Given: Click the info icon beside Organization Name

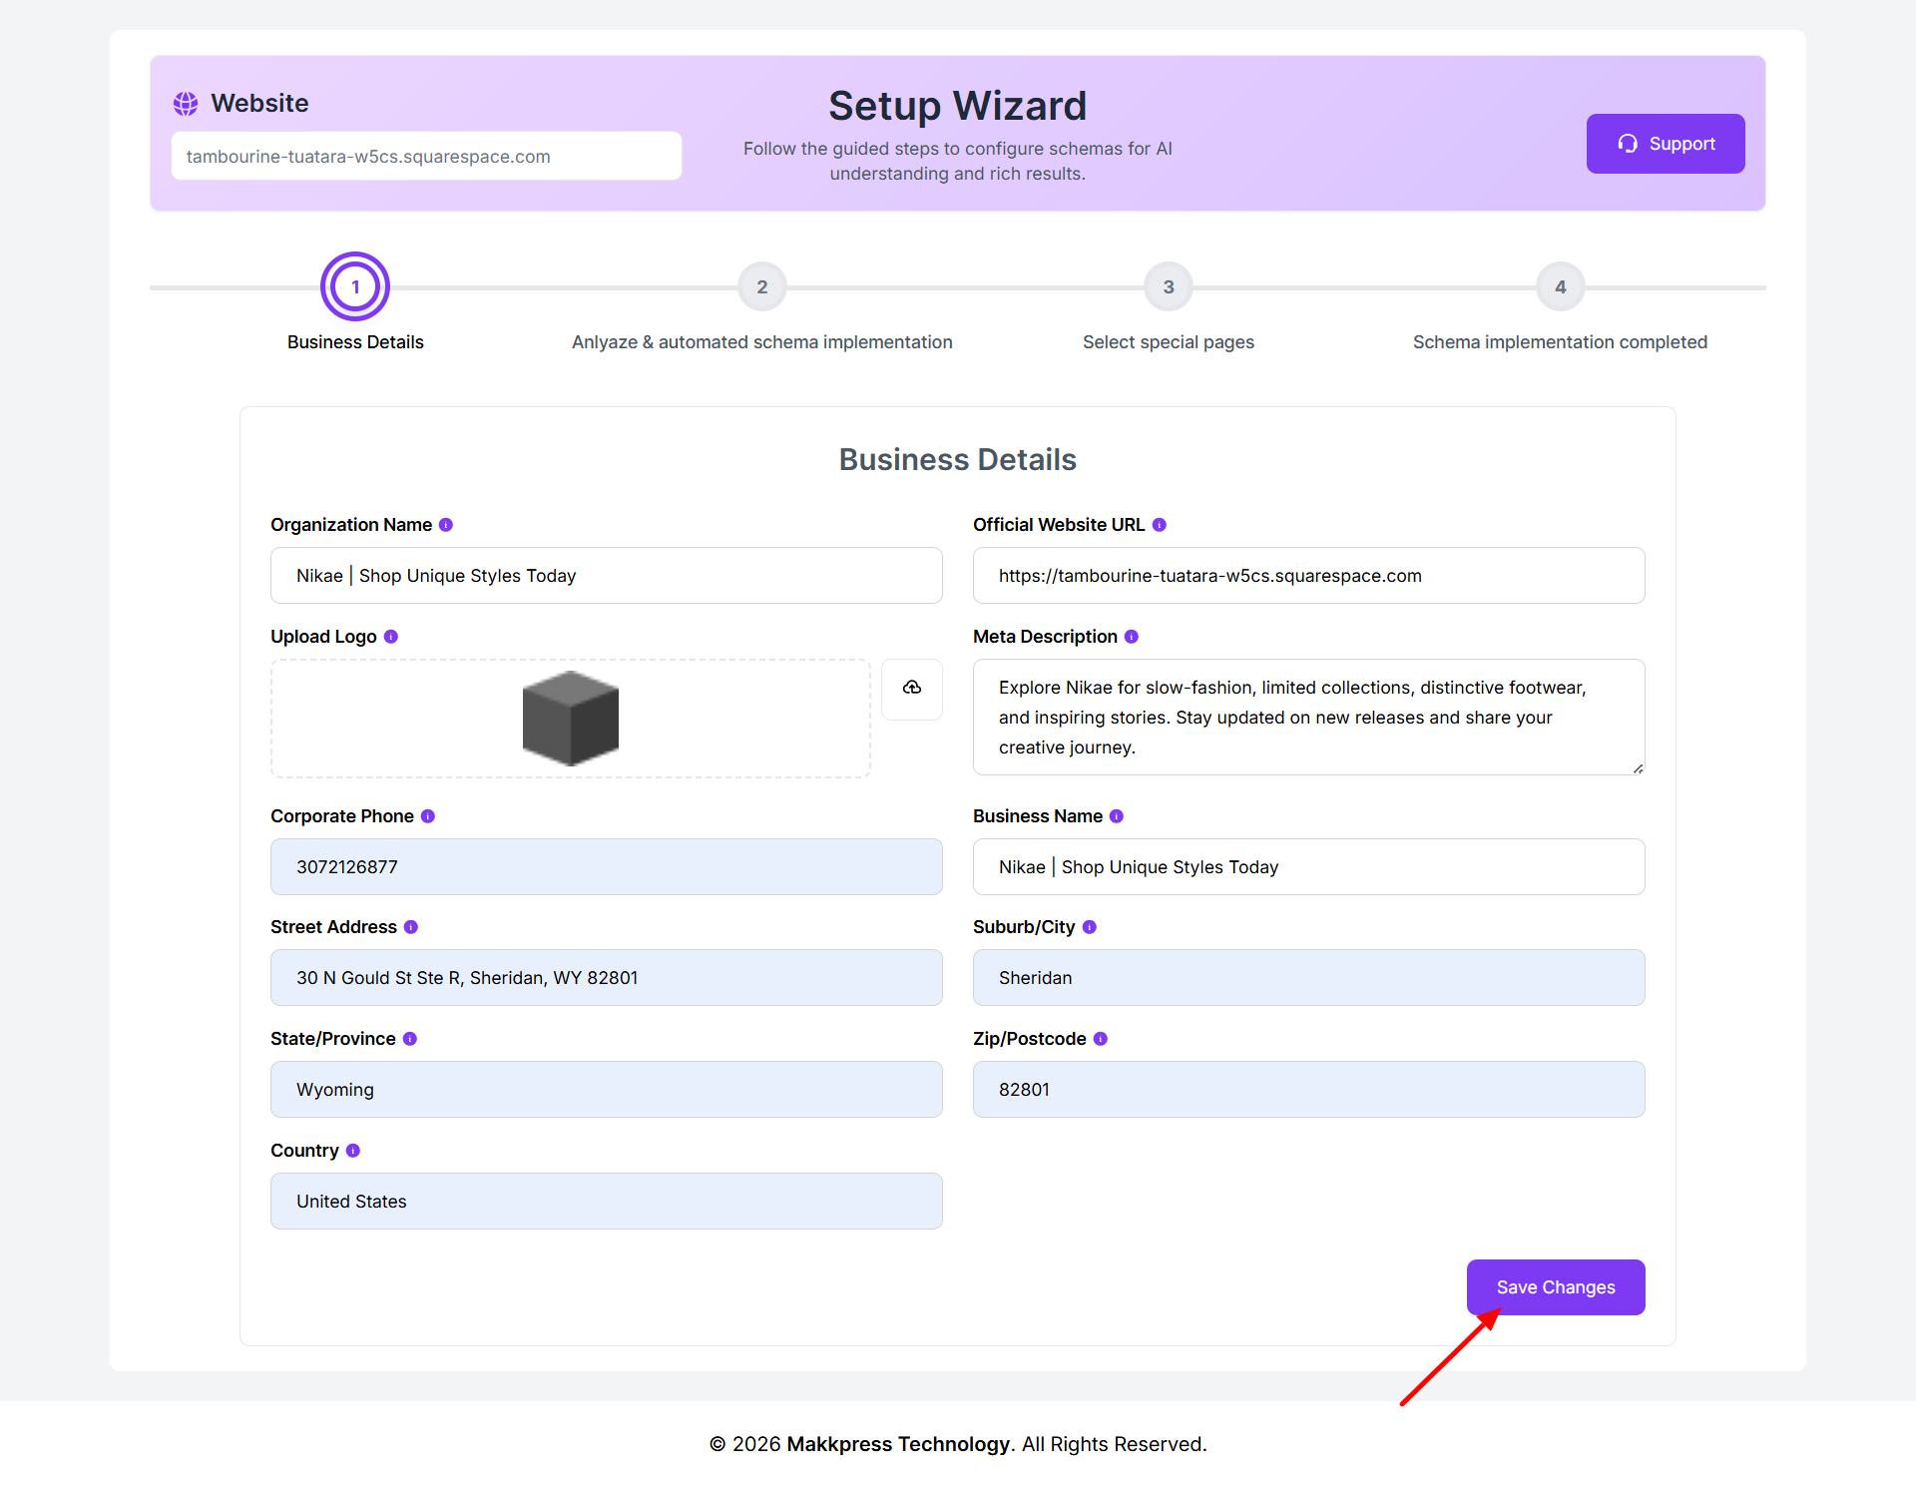Looking at the screenshot, I should tap(446, 525).
